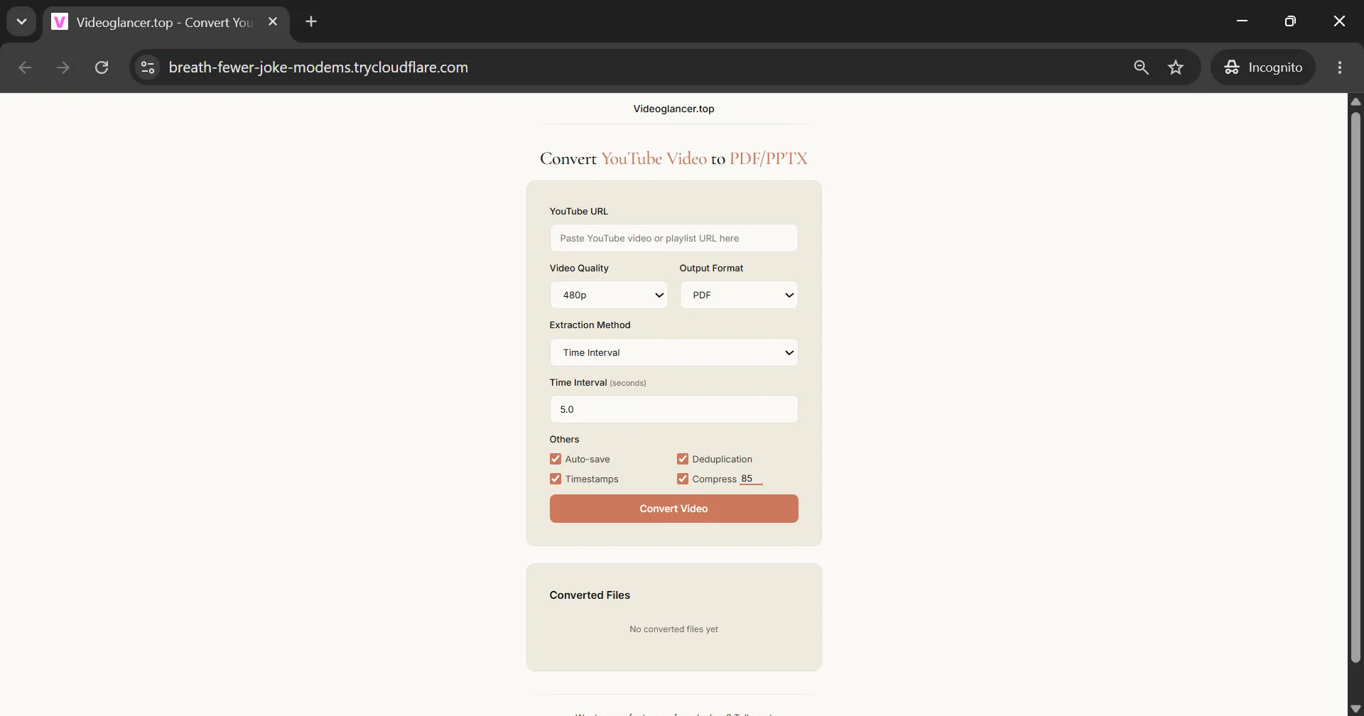Close the Videoglancer.top tab
The width and height of the screenshot is (1364, 716).
[273, 21]
